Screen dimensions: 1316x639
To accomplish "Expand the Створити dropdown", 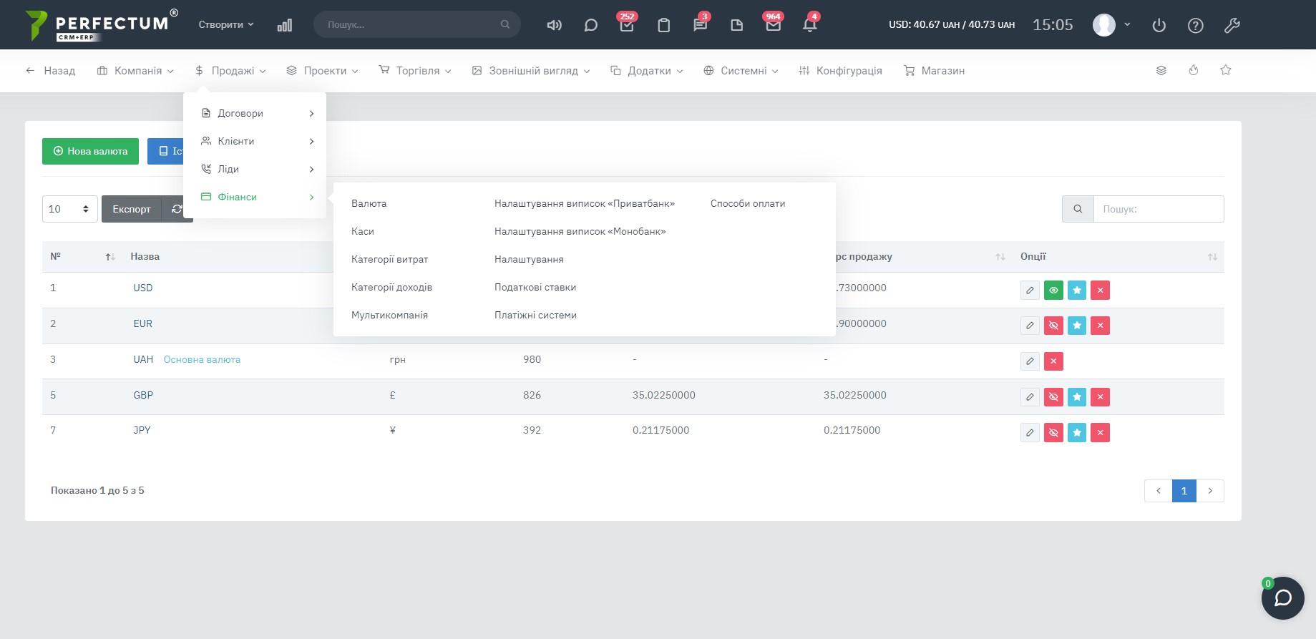I will pyautogui.click(x=226, y=24).
